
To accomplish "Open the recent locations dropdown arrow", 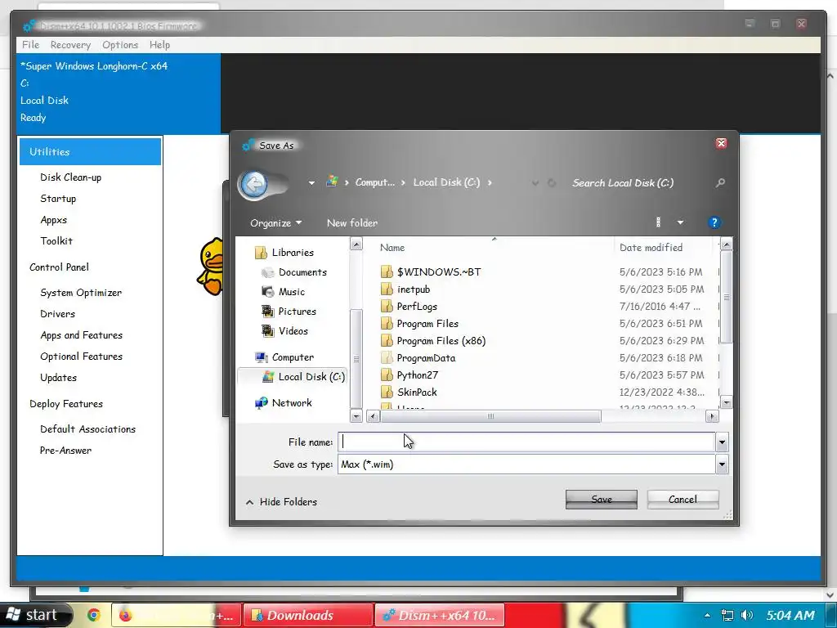I will (x=311, y=183).
